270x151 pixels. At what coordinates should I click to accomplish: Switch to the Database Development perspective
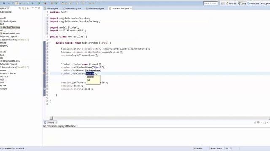(259, 3)
